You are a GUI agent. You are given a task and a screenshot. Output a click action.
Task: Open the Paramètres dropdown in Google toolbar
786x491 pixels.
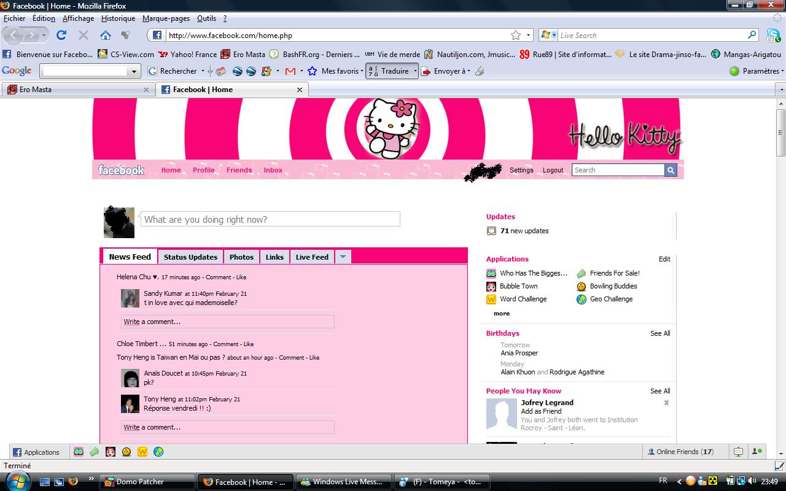pyautogui.click(x=782, y=71)
